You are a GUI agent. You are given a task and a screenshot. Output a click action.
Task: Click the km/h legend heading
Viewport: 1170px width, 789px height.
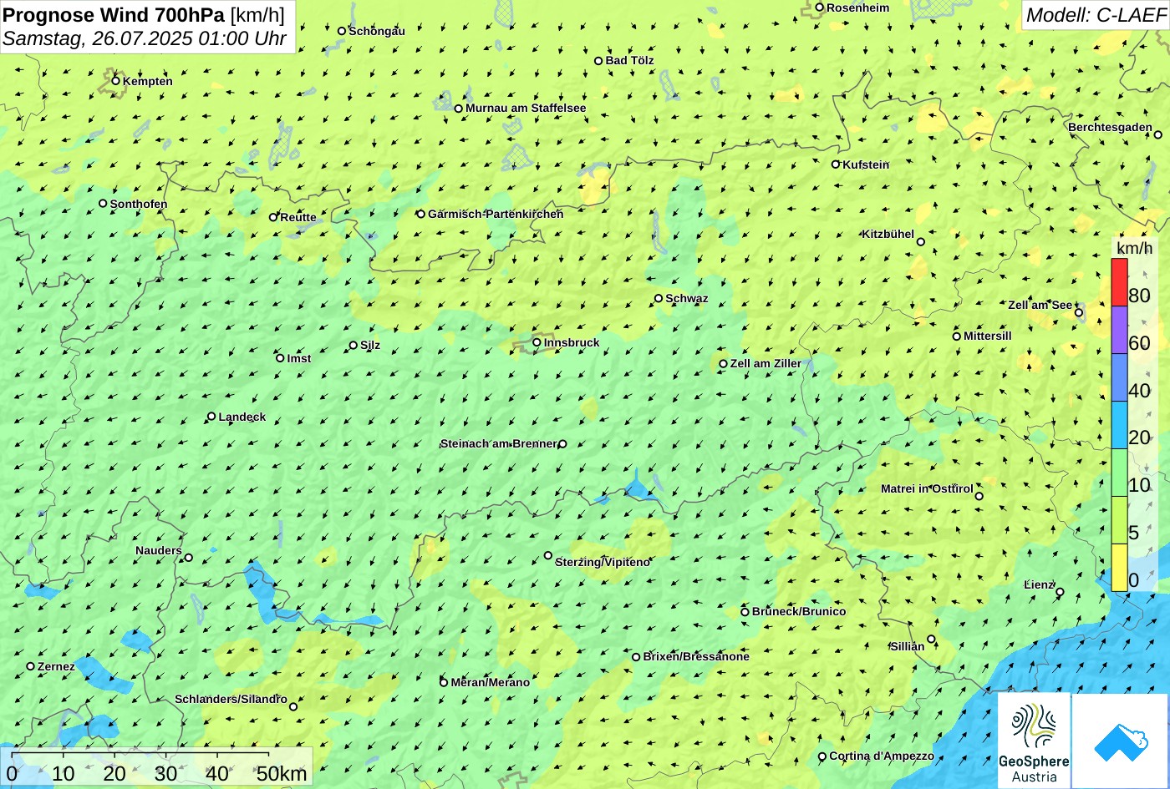(x=1134, y=249)
